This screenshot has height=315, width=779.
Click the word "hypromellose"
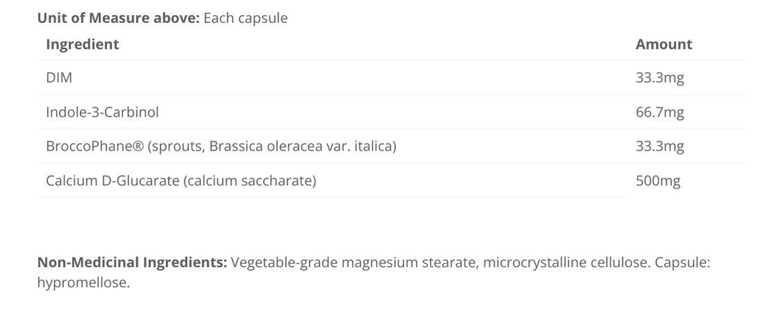[83, 283]
